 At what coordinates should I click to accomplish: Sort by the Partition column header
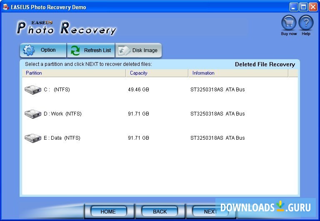[74, 73]
